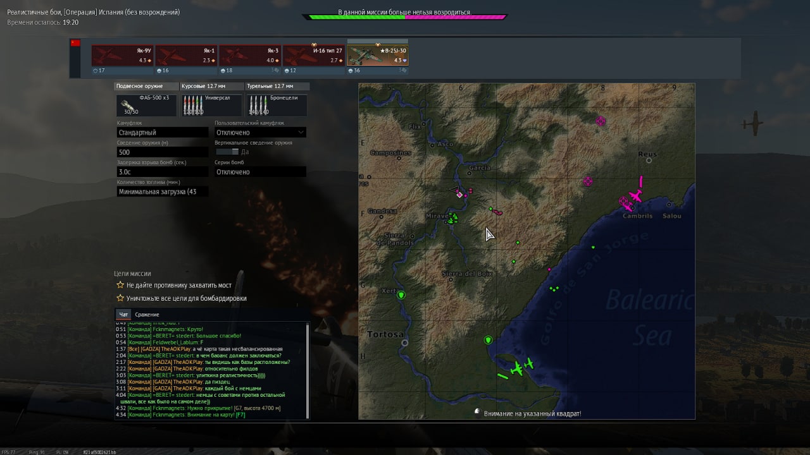810x455 pixels.
Task: Open the fuel amount Минимальная загрузка selector
Action: (x=163, y=191)
